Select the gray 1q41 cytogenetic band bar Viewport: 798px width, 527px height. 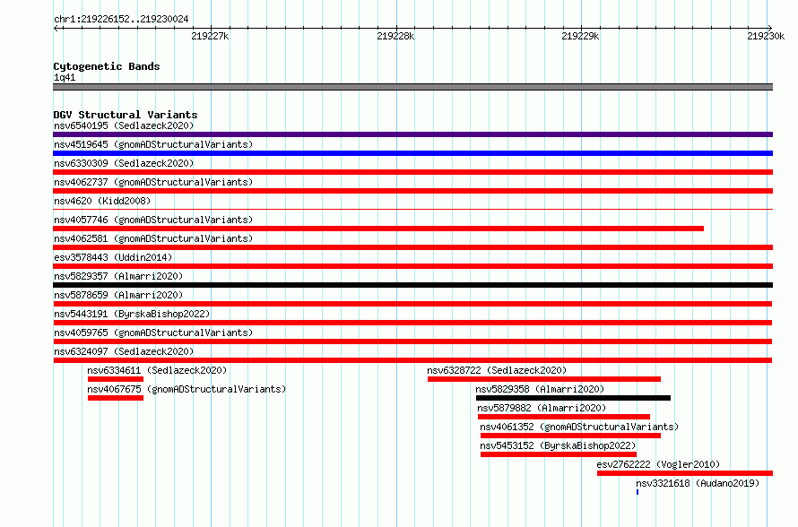click(x=412, y=87)
